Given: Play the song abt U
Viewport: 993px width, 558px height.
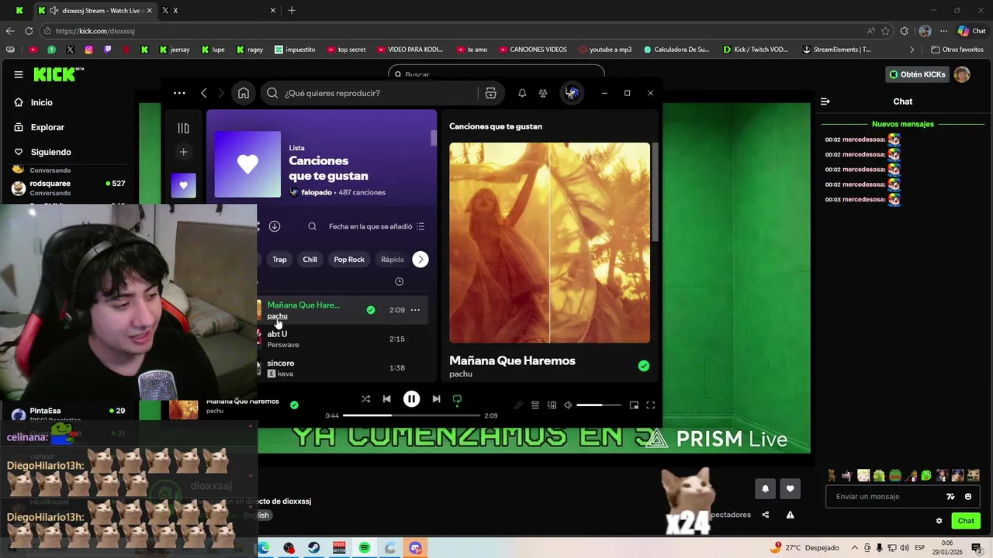Looking at the screenshot, I should [277, 334].
